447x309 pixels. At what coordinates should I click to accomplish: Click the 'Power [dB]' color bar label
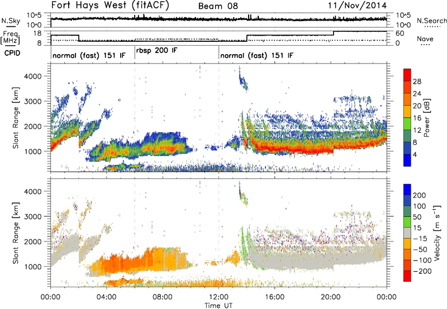(426, 118)
